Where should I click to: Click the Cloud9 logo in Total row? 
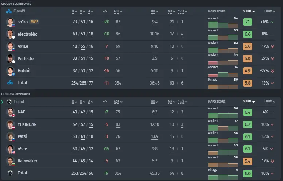(10, 83)
